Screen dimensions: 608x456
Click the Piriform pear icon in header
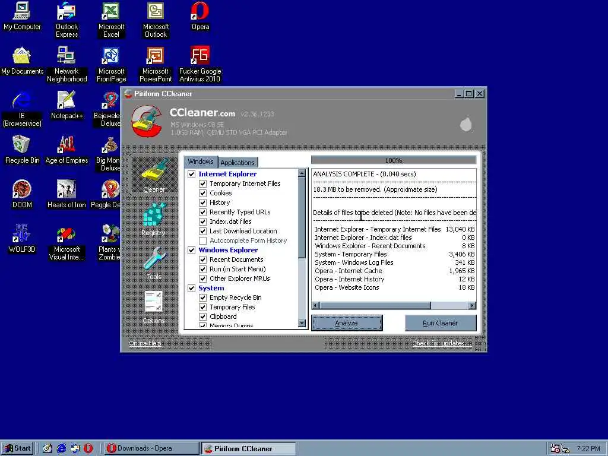(x=465, y=123)
